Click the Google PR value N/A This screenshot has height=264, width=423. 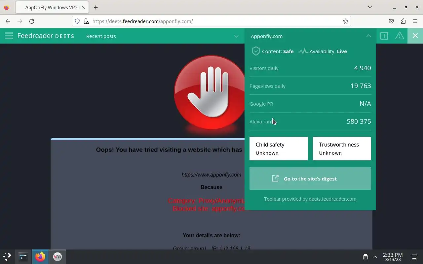(x=365, y=104)
